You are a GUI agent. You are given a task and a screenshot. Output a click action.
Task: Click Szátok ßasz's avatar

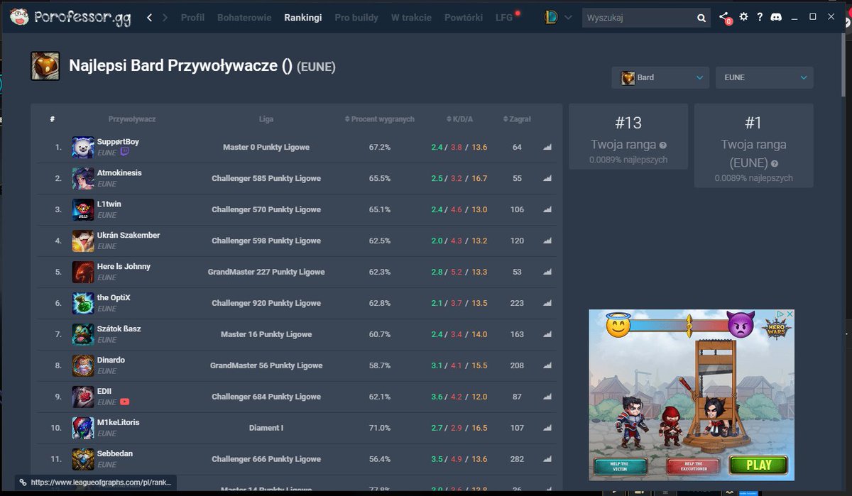[x=83, y=335]
